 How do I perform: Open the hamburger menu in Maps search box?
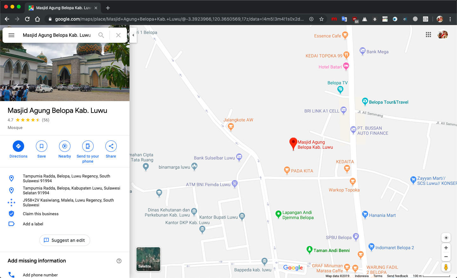point(11,35)
